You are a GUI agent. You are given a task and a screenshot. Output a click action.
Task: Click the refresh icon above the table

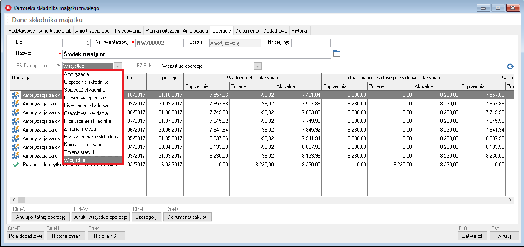pyautogui.click(x=510, y=66)
